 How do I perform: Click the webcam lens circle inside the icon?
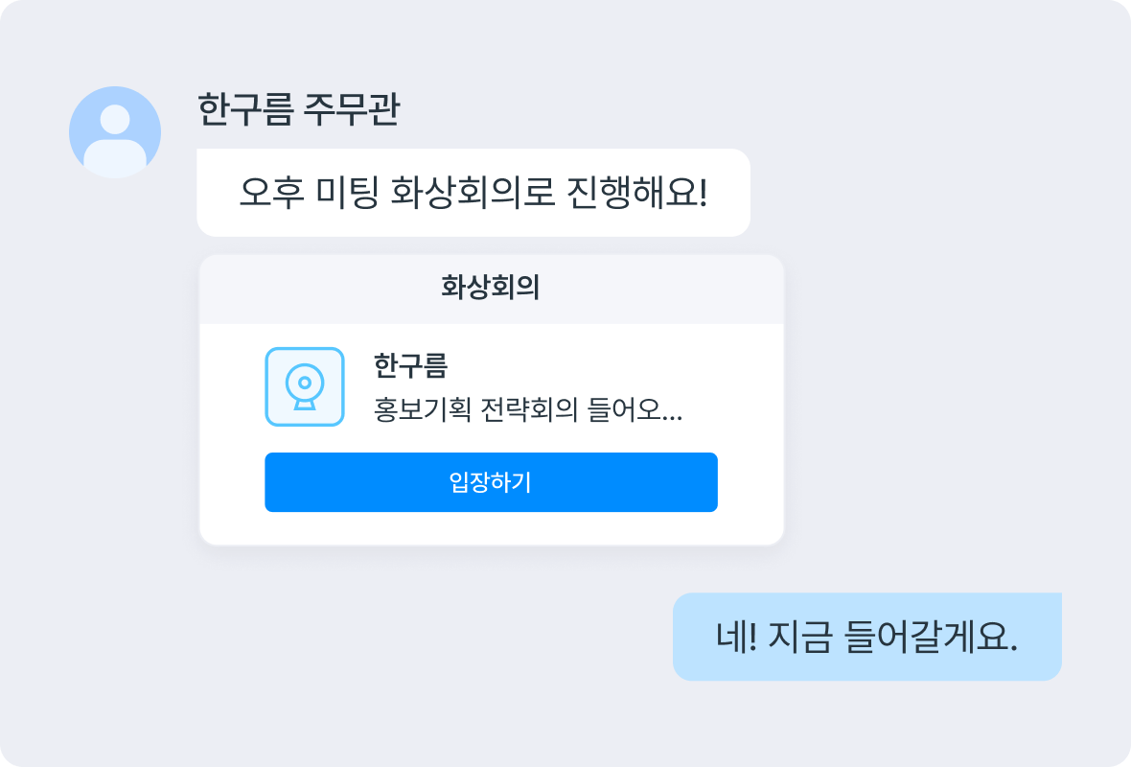click(305, 383)
